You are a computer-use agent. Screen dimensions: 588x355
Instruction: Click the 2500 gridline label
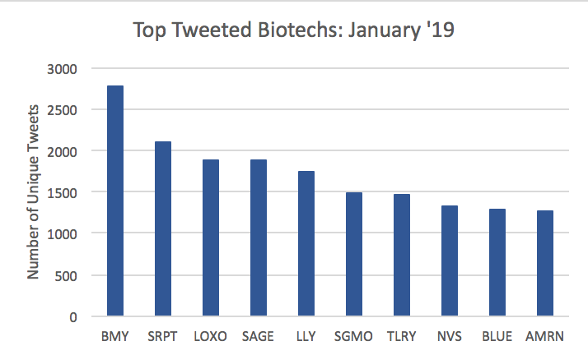point(62,110)
